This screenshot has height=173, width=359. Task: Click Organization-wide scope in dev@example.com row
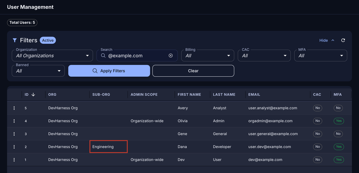[147, 160]
